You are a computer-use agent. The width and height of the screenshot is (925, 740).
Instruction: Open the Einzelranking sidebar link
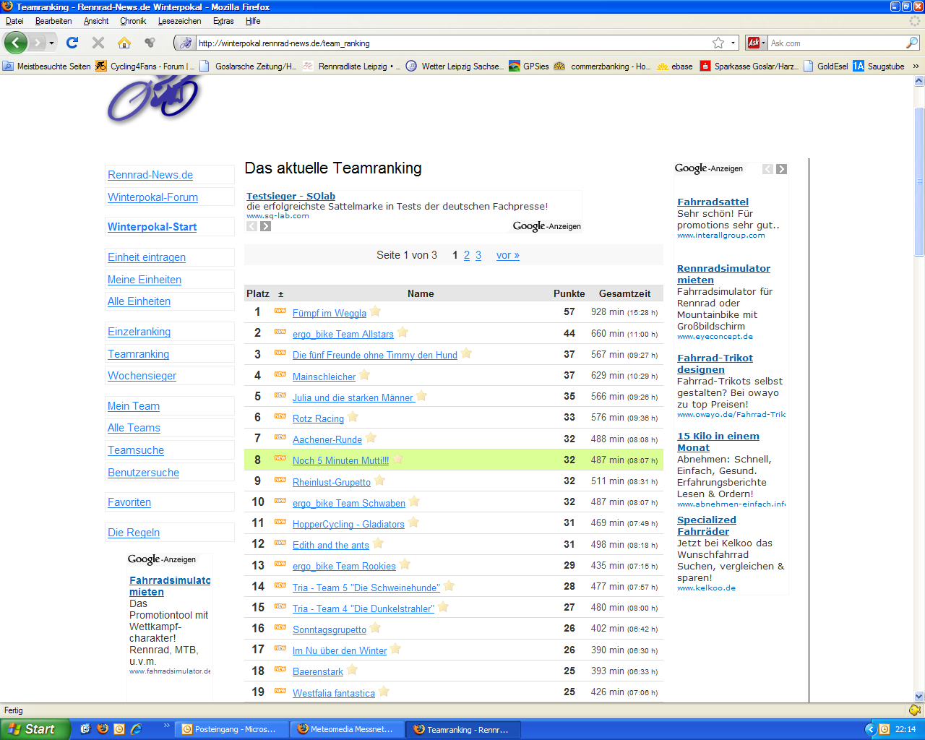click(x=139, y=332)
